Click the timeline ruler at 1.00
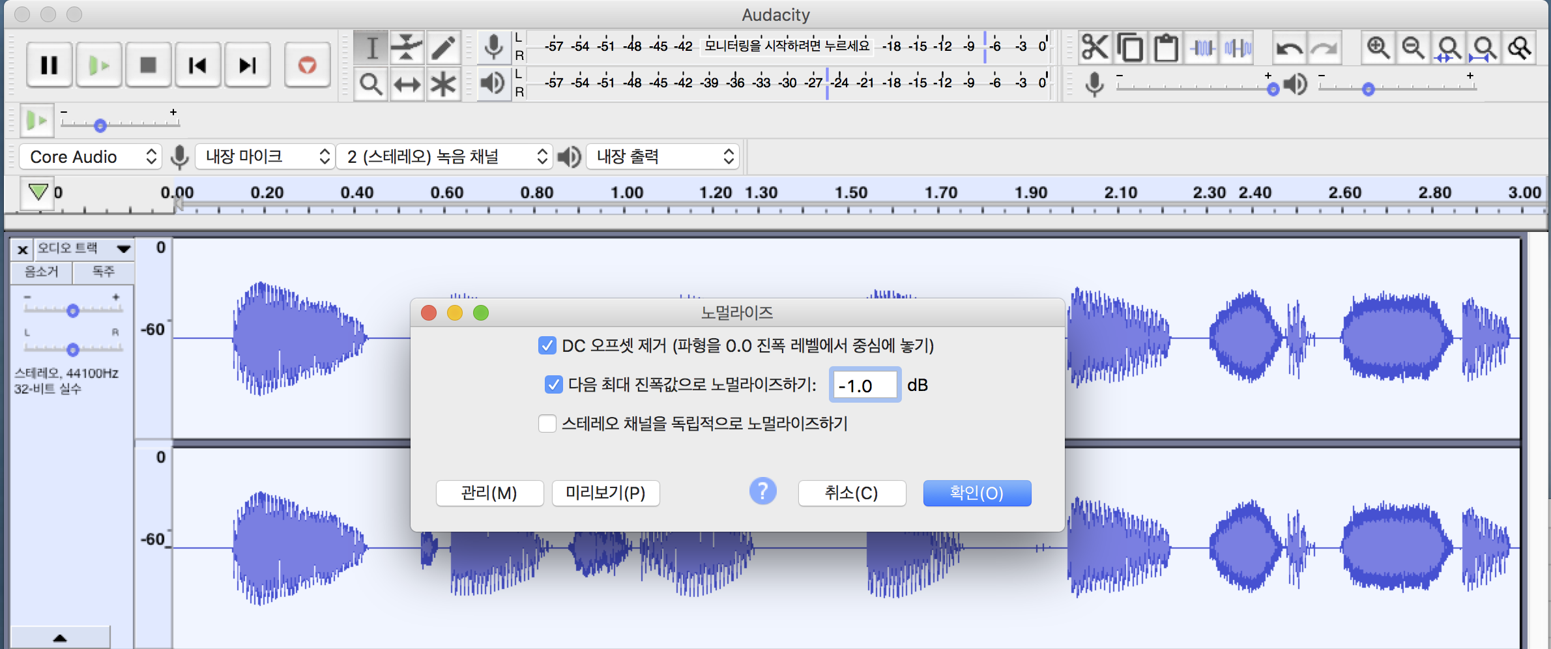Viewport: 1551px width, 649px height. pyautogui.click(x=626, y=193)
